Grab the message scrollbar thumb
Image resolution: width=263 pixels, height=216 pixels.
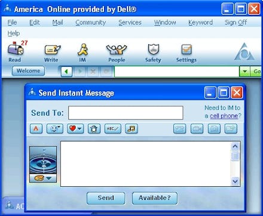click(x=235, y=156)
